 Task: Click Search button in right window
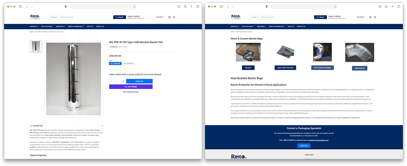(320, 17)
